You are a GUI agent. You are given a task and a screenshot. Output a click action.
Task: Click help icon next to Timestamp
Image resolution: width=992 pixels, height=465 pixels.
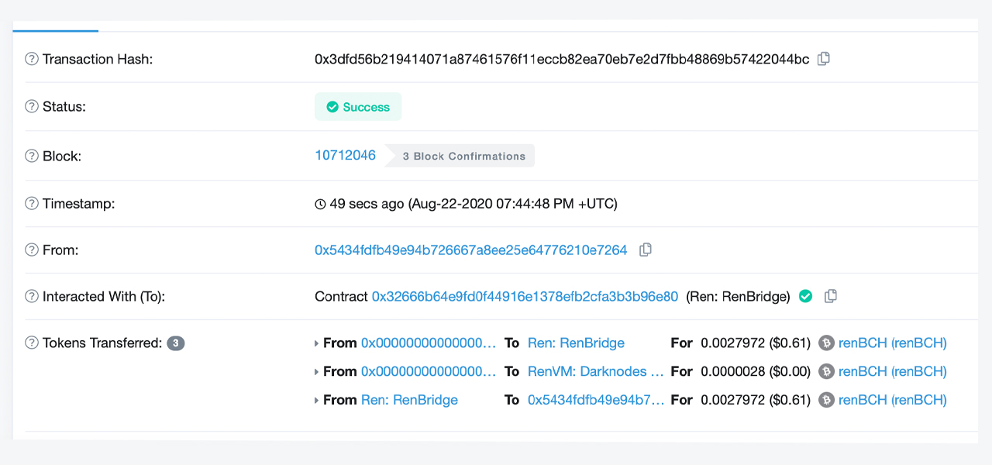click(x=32, y=204)
